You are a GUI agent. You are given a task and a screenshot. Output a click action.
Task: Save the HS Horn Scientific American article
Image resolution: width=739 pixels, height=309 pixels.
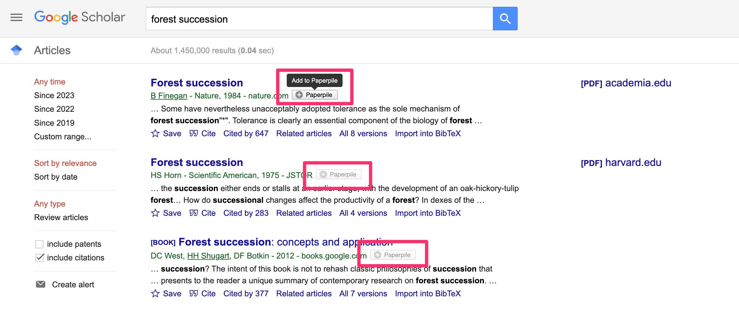(166, 213)
